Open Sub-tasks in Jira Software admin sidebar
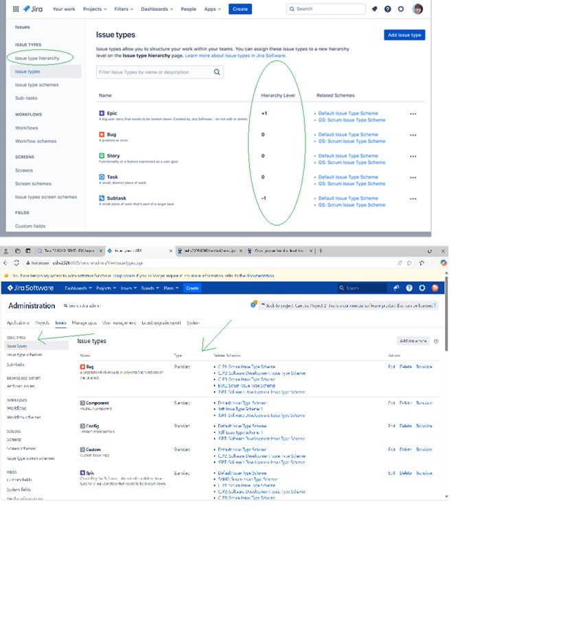Screen dimensions: 561x630 click(x=16, y=364)
